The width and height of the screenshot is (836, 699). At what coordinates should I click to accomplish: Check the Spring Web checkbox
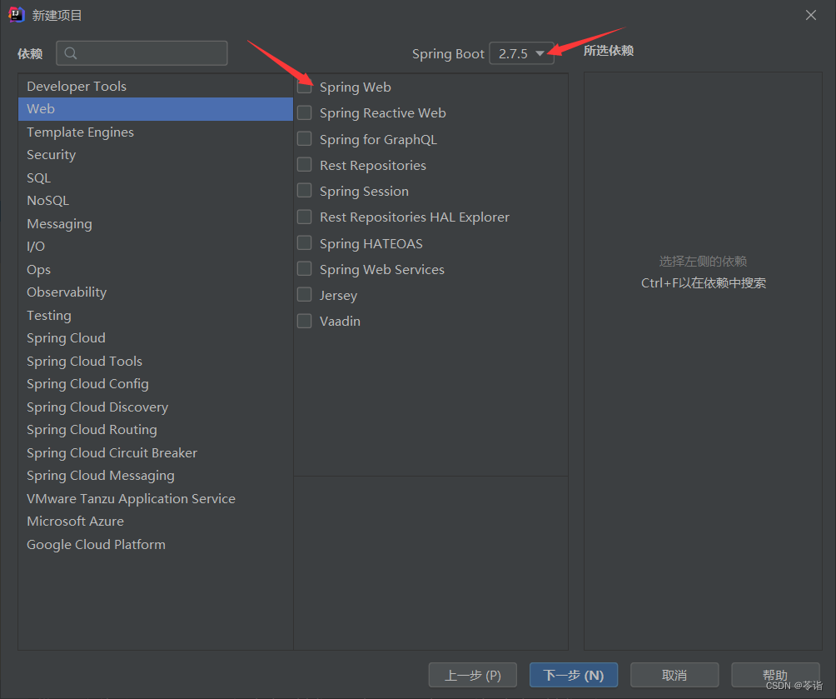coord(305,86)
